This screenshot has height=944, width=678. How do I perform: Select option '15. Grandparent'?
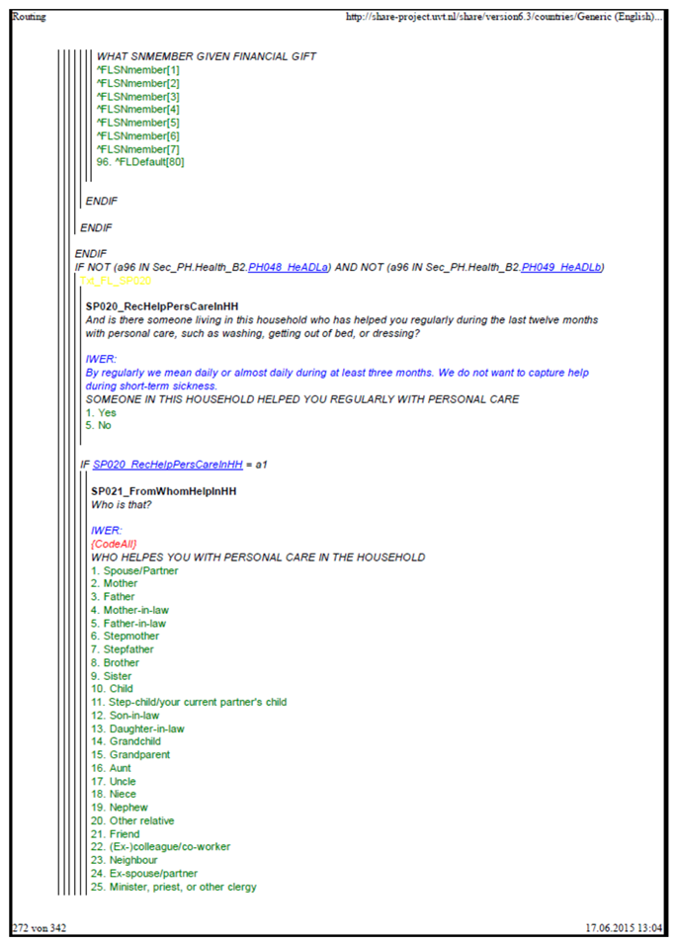click(x=130, y=755)
